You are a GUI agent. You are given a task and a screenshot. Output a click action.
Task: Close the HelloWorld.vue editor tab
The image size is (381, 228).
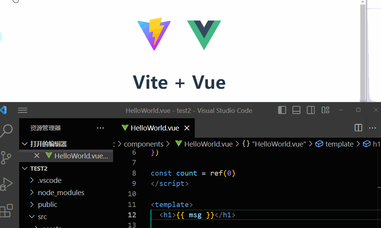tap(187, 128)
